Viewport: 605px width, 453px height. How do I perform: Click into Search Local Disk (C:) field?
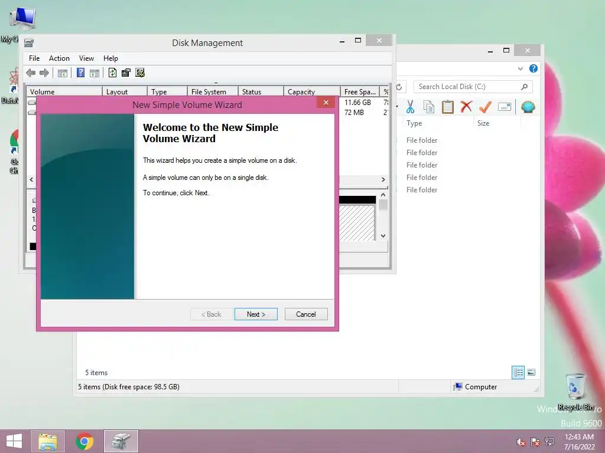[473, 87]
